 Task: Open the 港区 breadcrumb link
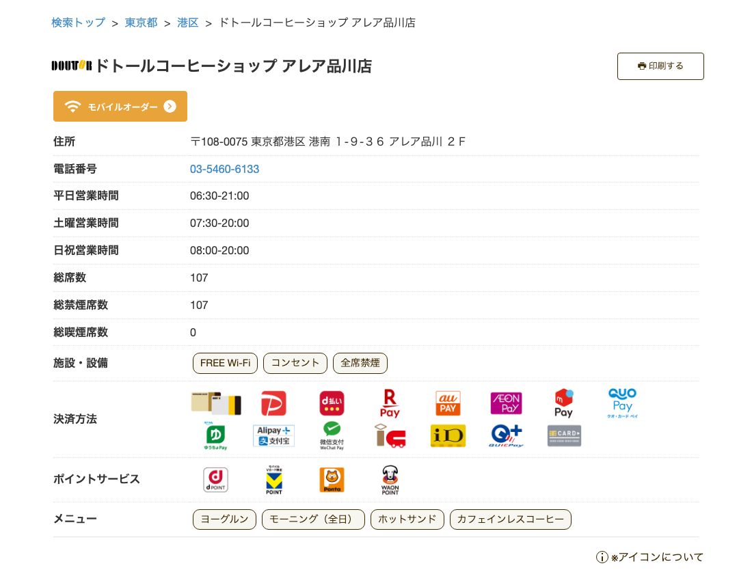[x=187, y=23]
